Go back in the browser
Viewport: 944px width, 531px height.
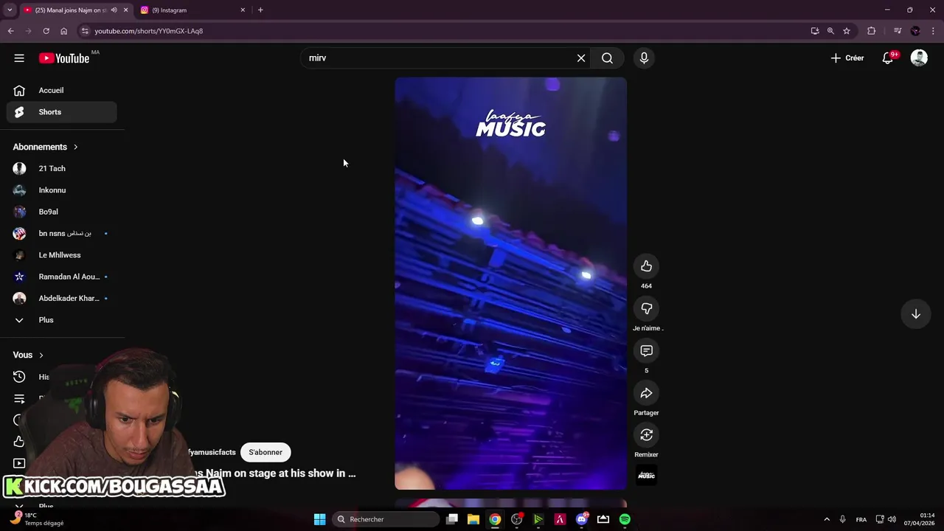[10, 31]
